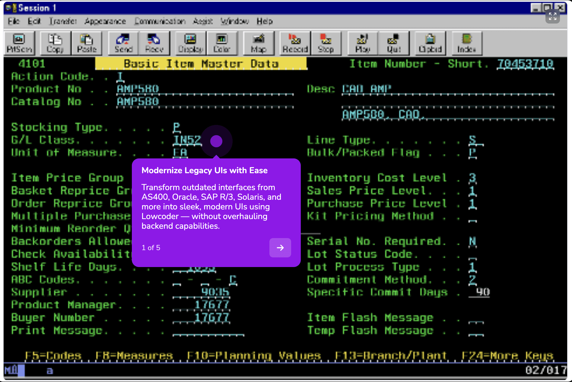Click the Quit toolbar icon
This screenshot has width=572, height=382.
[x=394, y=43]
